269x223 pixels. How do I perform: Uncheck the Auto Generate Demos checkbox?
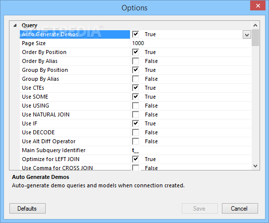click(135, 34)
